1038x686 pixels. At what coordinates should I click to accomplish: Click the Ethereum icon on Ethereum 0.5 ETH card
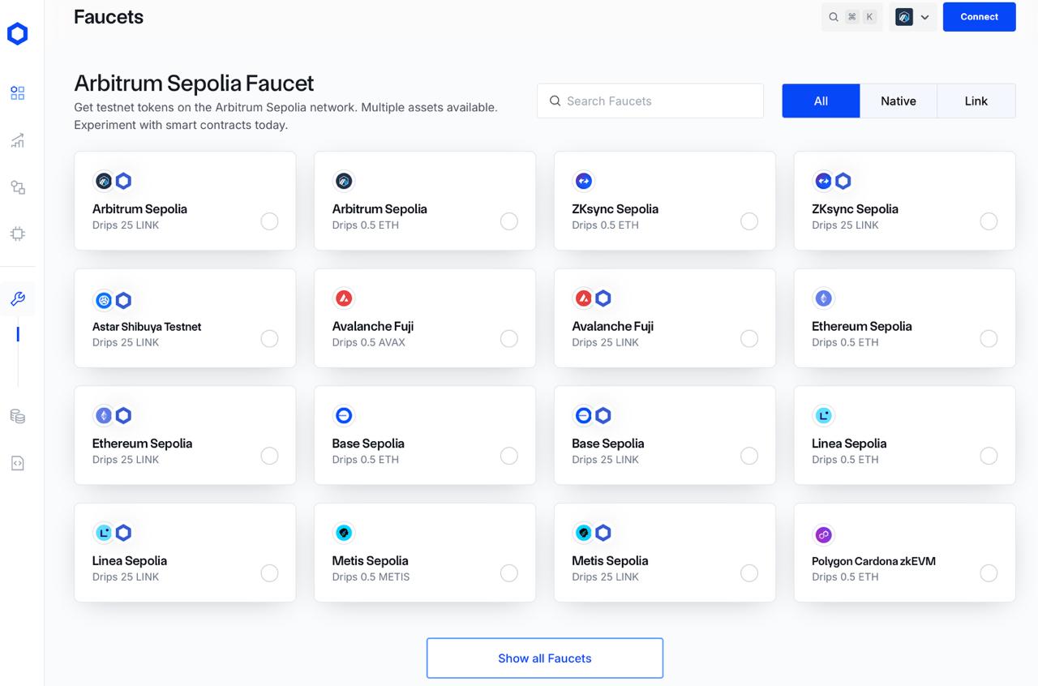coord(823,298)
